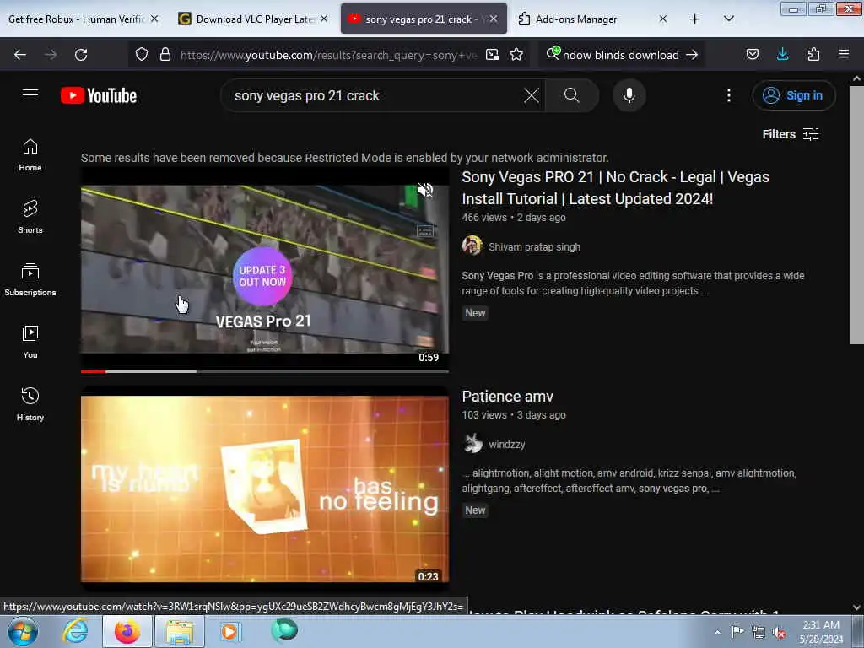Open Firefox extensions puzzle icon

click(x=813, y=55)
